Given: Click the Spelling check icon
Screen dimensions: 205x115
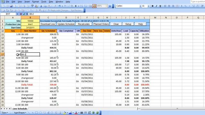Looking at the screenshot, I should [32, 6].
